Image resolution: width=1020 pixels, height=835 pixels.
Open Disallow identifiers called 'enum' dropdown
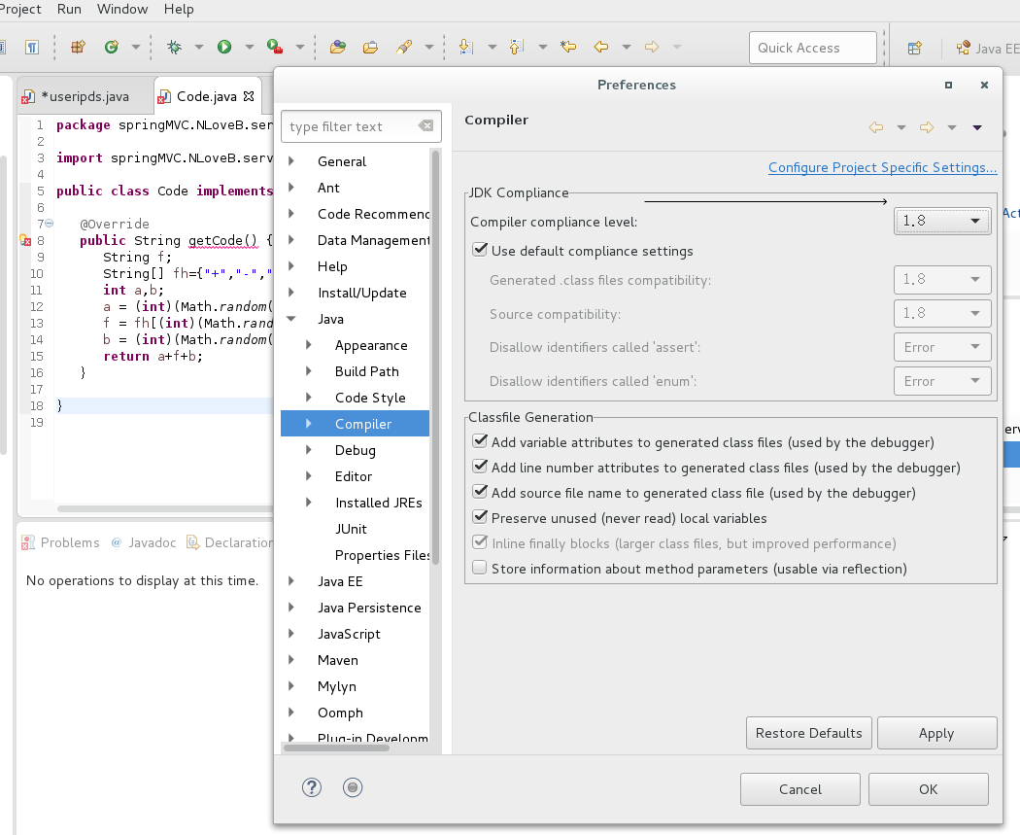pos(942,381)
